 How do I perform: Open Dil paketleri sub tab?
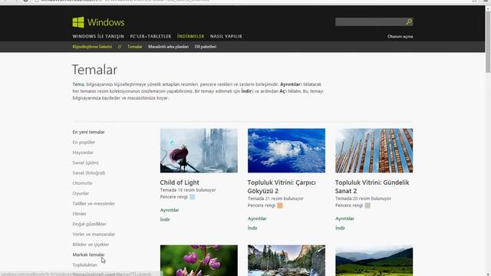click(206, 47)
